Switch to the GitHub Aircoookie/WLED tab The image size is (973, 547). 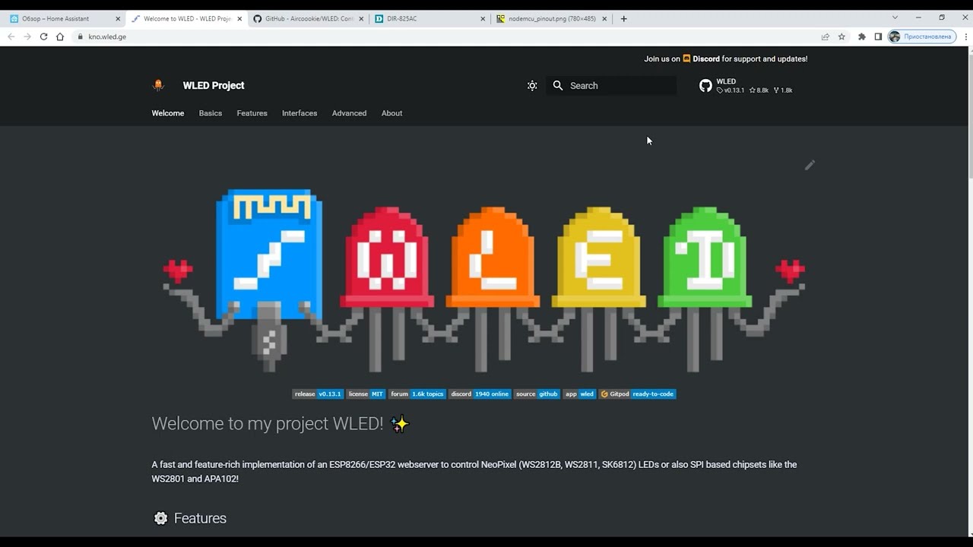[309, 18]
